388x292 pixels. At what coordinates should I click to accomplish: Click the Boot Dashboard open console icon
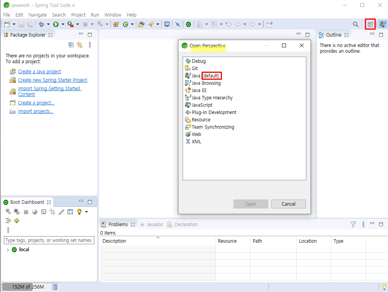click(44, 212)
